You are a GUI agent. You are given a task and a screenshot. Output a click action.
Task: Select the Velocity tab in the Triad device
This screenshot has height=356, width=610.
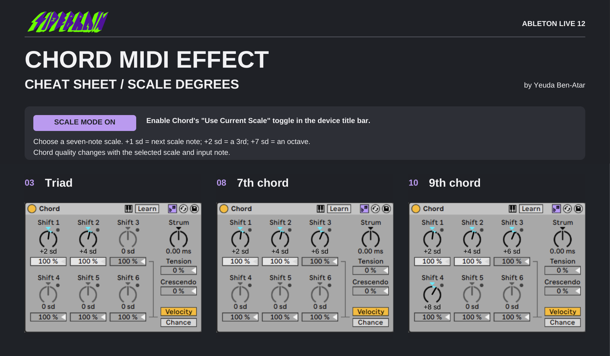[x=179, y=311]
